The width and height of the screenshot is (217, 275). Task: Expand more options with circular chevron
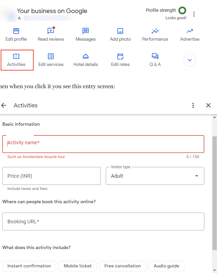[x=190, y=60]
